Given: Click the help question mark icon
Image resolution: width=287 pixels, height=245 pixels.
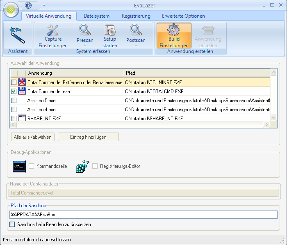Looking at the screenshot, I should (x=28, y=5).
